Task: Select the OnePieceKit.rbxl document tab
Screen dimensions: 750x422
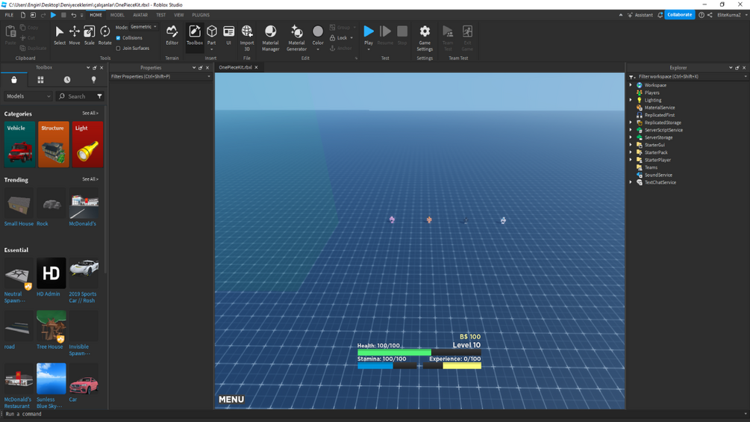Action: [x=235, y=67]
